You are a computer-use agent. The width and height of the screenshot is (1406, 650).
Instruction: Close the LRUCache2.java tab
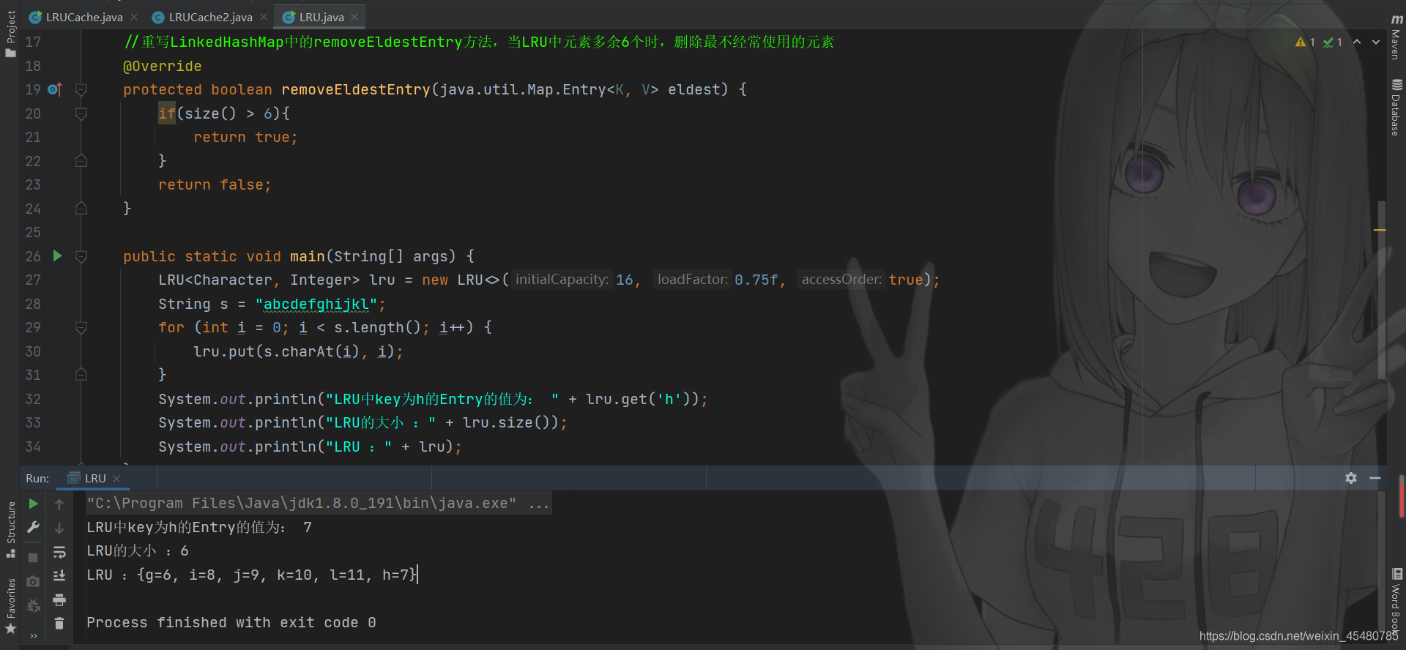(x=264, y=17)
